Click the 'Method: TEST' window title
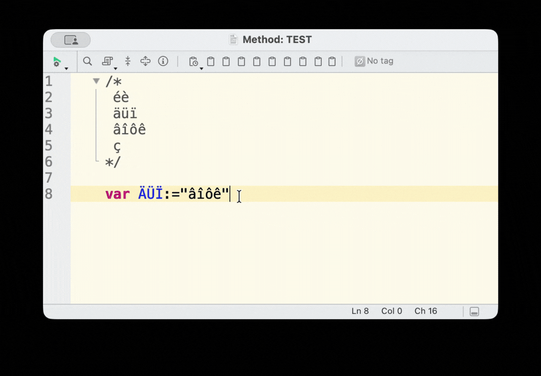Screen dimensions: 541x376 (277, 40)
